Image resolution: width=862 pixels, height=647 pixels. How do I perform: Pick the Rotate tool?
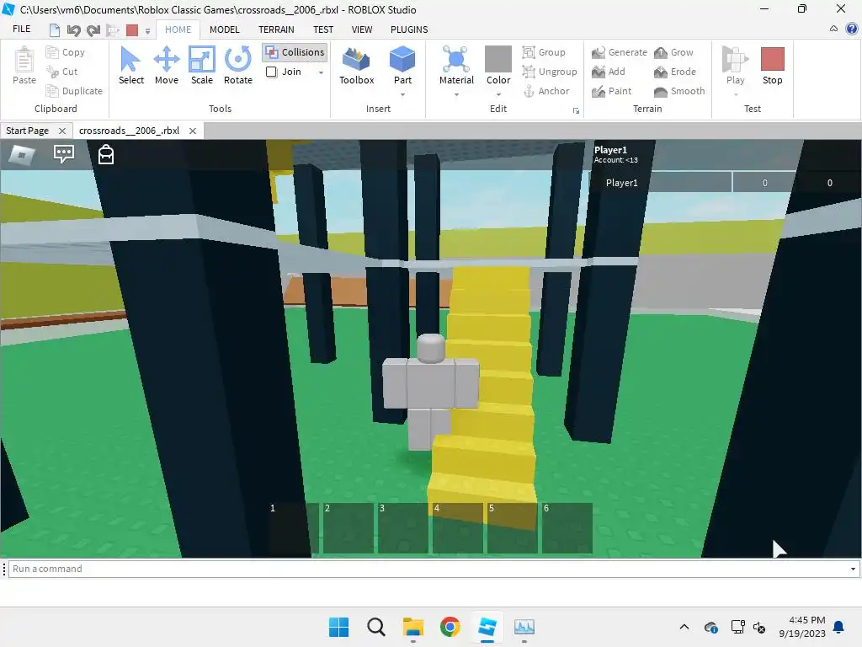(x=238, y=66)
